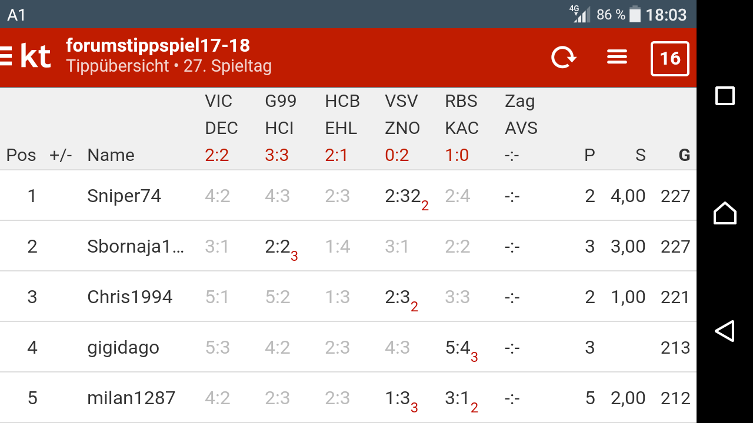Tap the battery status icon

(x=635, y=14)
